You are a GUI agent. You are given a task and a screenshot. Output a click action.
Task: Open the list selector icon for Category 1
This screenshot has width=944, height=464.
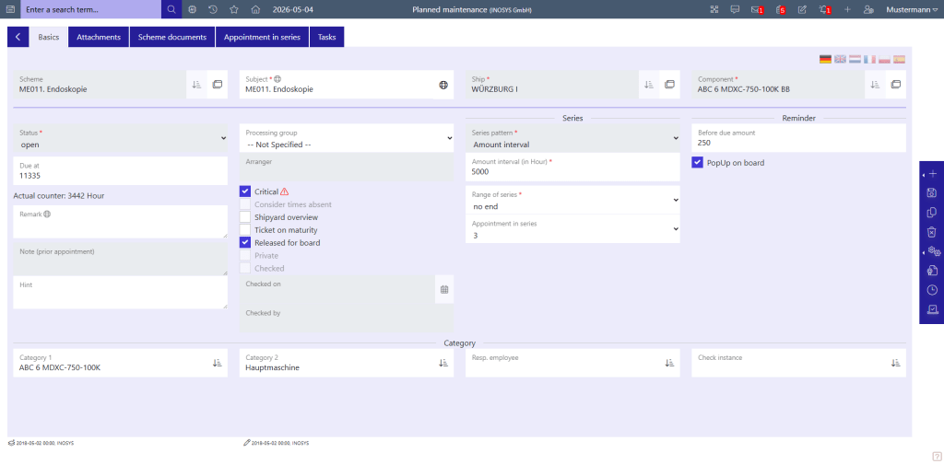pos(218,363)
